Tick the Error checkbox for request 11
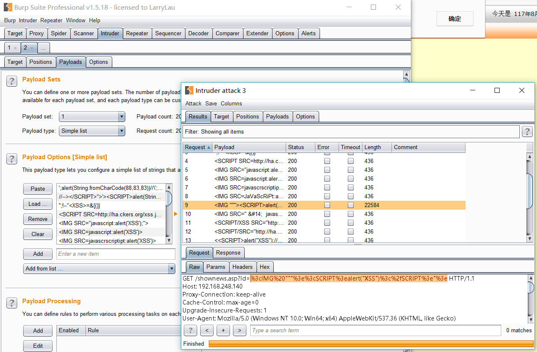 click(x=327, y=223)
